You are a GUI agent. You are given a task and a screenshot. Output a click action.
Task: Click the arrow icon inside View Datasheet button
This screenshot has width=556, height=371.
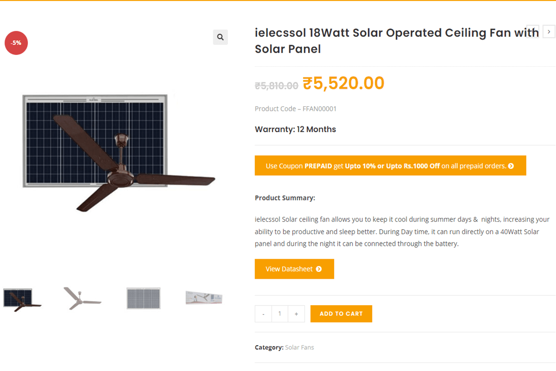319,269
